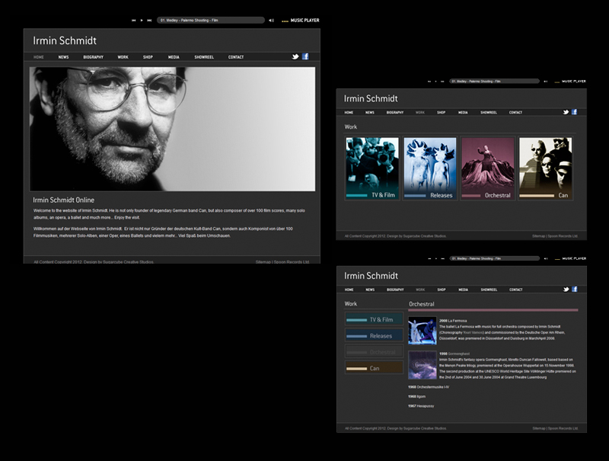Choose Can in Orchestral page sidebar

(x=374, y=368)
